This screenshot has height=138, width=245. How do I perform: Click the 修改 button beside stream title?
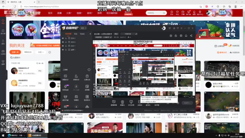pyautogui.click(x=116, y=34)
